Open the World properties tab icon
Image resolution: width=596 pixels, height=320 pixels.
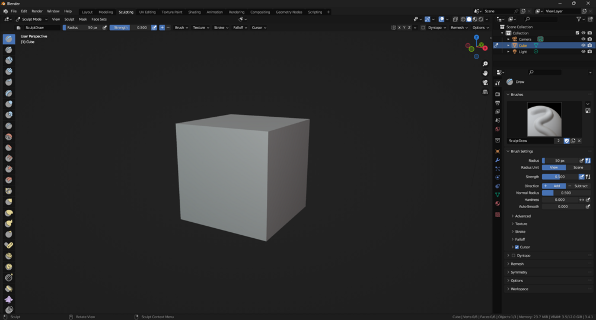[498, 129]
